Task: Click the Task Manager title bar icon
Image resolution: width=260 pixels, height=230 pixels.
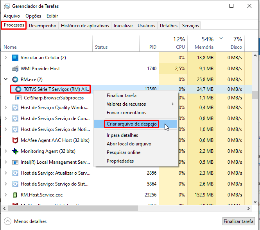Action: tap(6, 6)
